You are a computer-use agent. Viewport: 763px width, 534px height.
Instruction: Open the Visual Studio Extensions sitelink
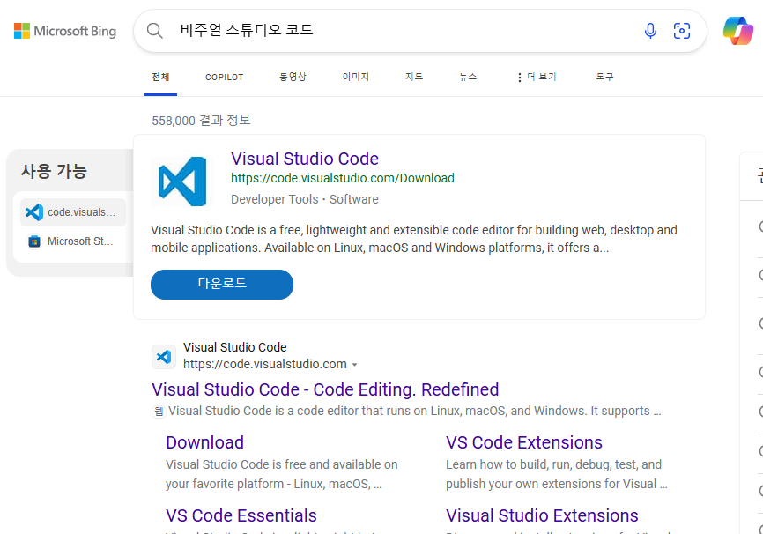click(x=542, y=515)
